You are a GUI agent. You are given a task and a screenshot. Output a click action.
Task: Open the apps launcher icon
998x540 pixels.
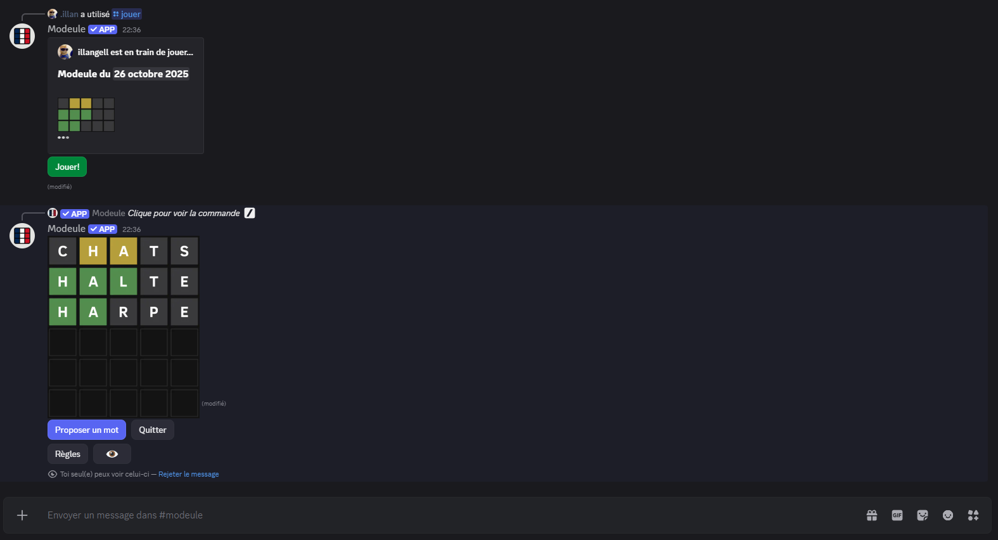point(973,515)
